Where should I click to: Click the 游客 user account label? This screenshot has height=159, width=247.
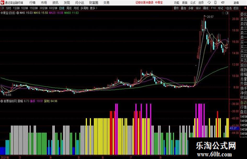click(x=236, y=3)
